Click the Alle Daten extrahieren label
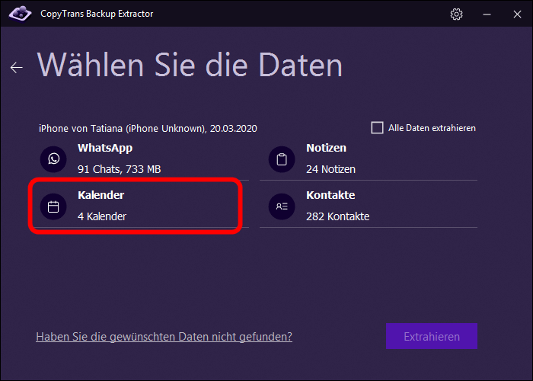 [x=432, y=128]
